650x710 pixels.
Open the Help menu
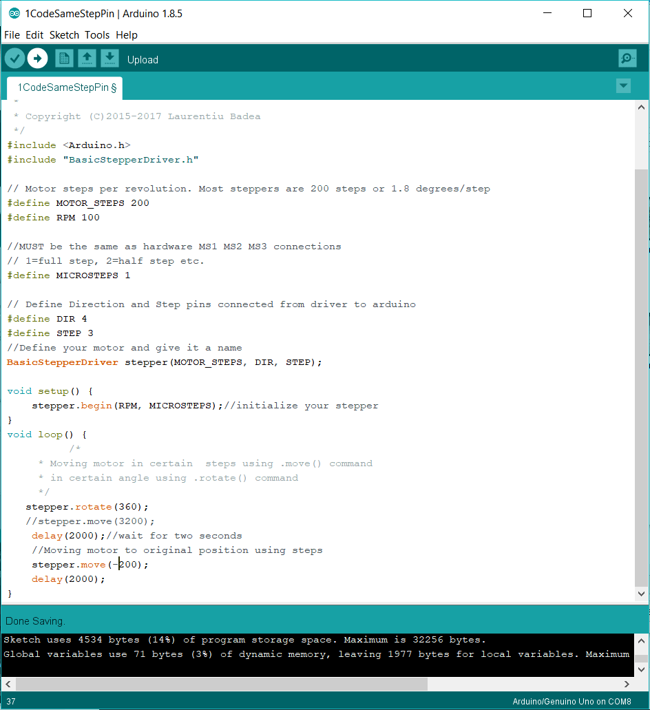click(x=126, y=35)
